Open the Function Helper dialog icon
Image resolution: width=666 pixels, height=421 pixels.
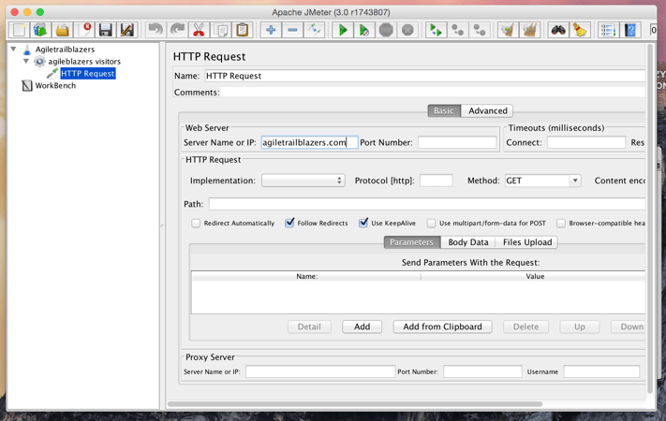[x=608, y=30]
